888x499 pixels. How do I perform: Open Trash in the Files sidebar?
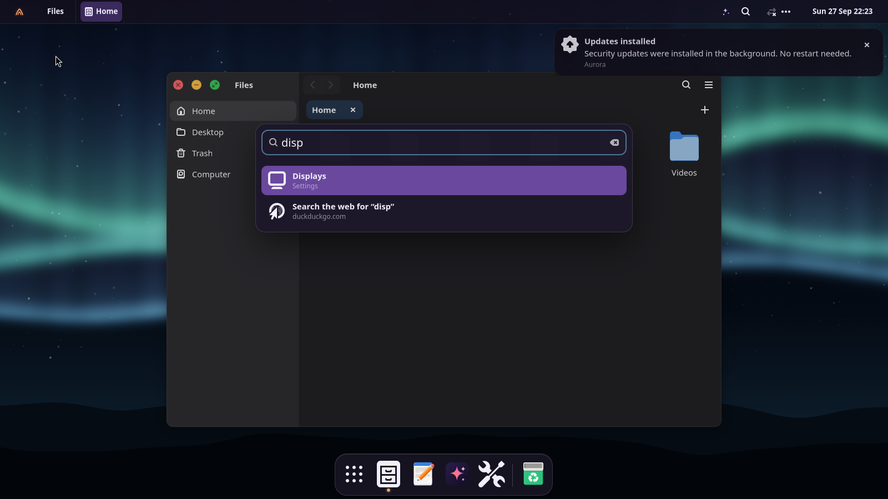coord(233,153)
